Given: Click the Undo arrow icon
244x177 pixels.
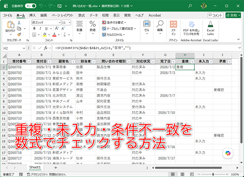Looking at the screenshot, I should (x=41, y=6).
